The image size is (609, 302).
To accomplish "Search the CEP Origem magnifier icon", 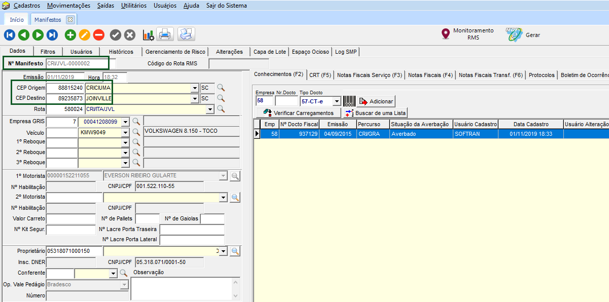I will [x=221, y=88].
